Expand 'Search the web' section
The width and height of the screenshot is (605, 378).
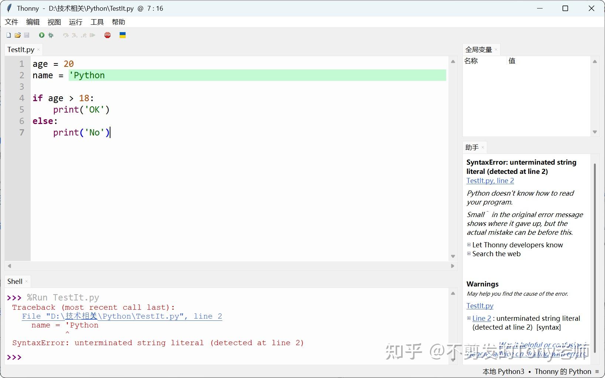pos(469,254)
